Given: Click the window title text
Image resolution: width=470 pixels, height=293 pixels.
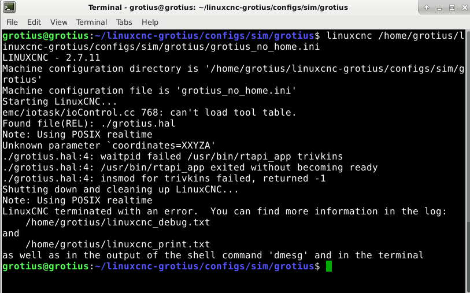Looking at the screenshot, I should (x=218, y=8).
